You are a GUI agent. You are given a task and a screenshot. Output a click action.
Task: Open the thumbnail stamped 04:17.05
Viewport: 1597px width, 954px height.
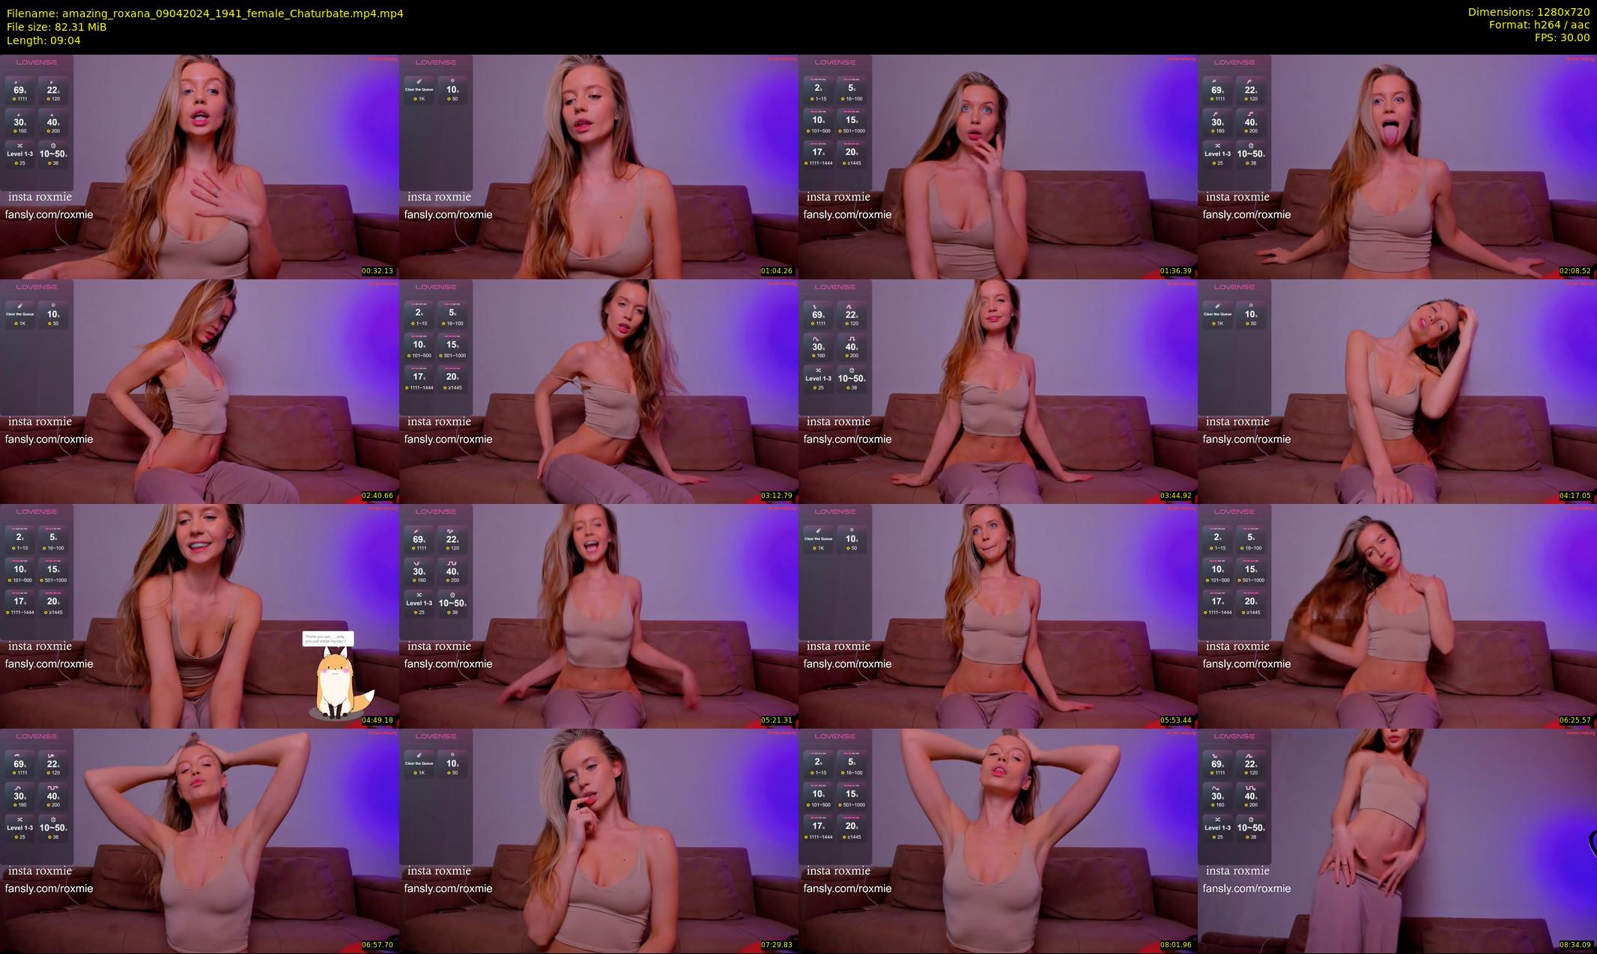point(1397,391)
